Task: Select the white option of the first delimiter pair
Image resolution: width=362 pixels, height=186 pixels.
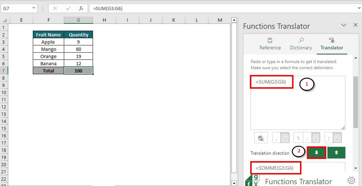Action: pyautogui.click(x=277, y=138)
